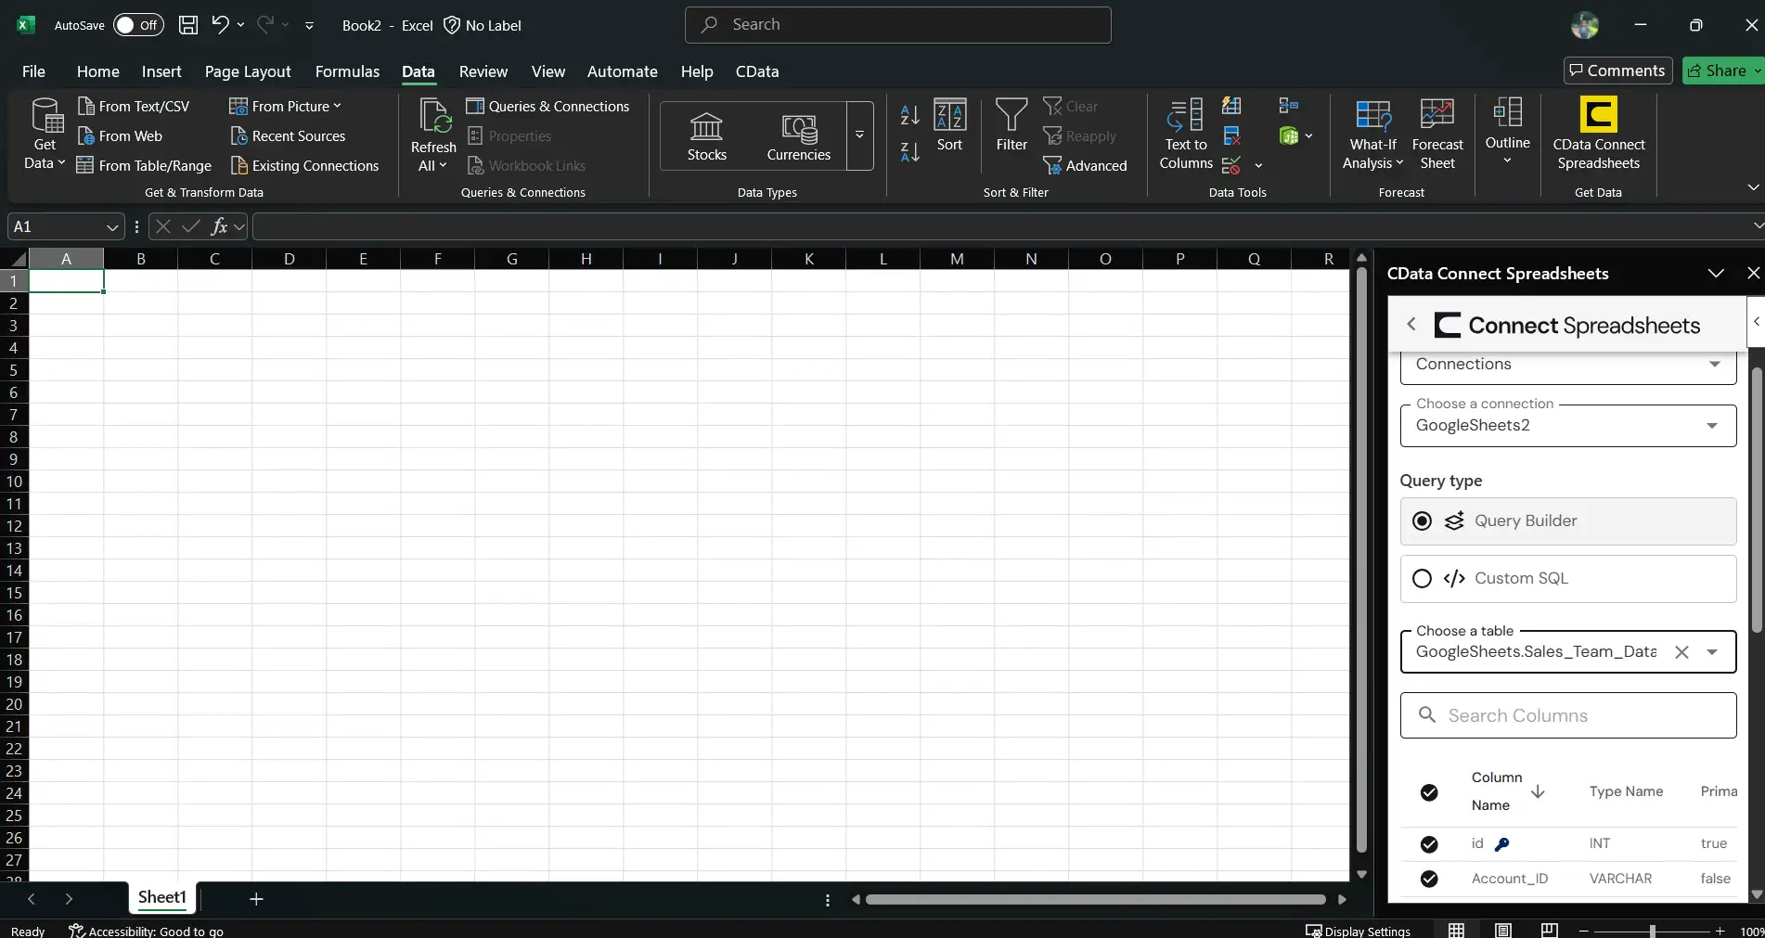Open Recent Sources
The width and height of the screenshot is (1765, 938).
tap(288, 136)
